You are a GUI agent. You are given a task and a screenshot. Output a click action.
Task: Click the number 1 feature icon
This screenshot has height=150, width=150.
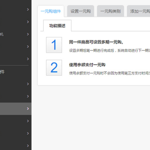click(x=54, y=45)
